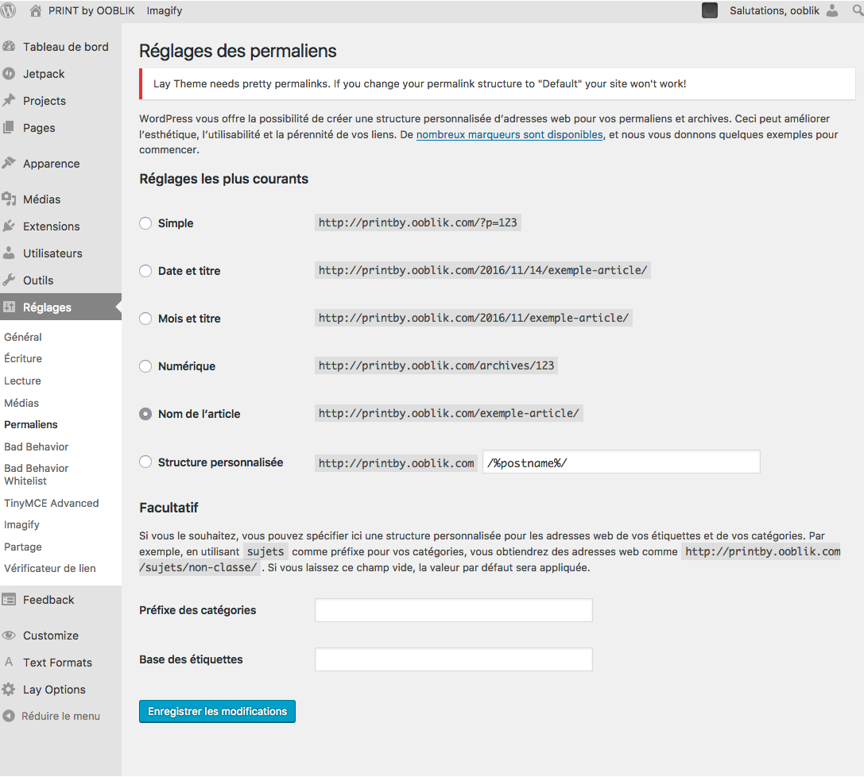Viewport: 864px width, 777px height.
Task: Click the Projects pin icon
Action: 9,101
